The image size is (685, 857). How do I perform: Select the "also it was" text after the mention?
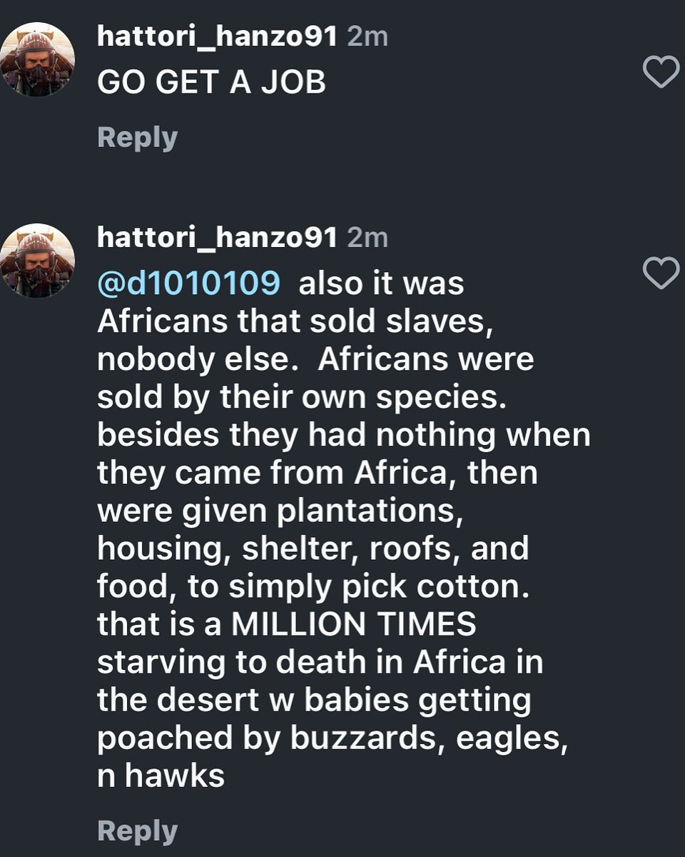pos(381,284)
